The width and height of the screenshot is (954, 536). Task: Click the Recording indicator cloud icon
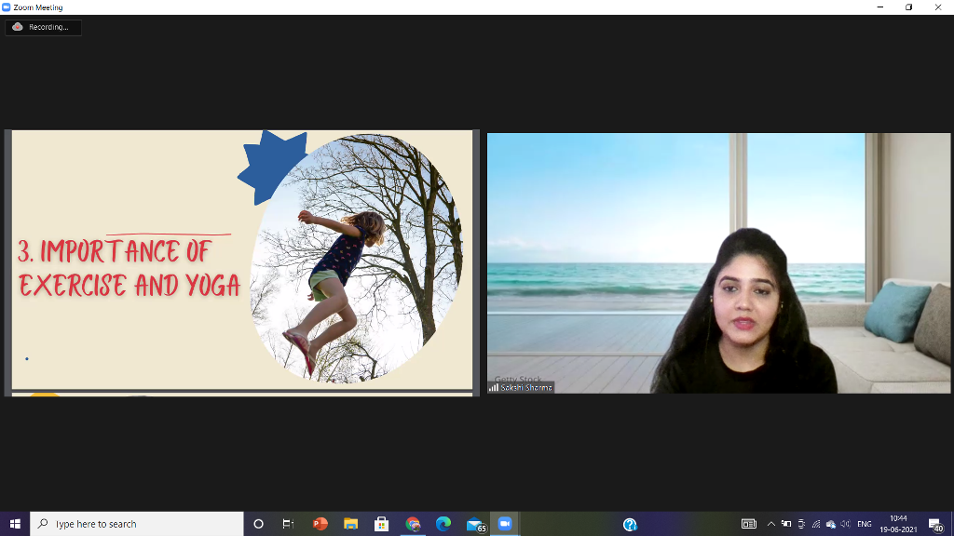(18, 27)
